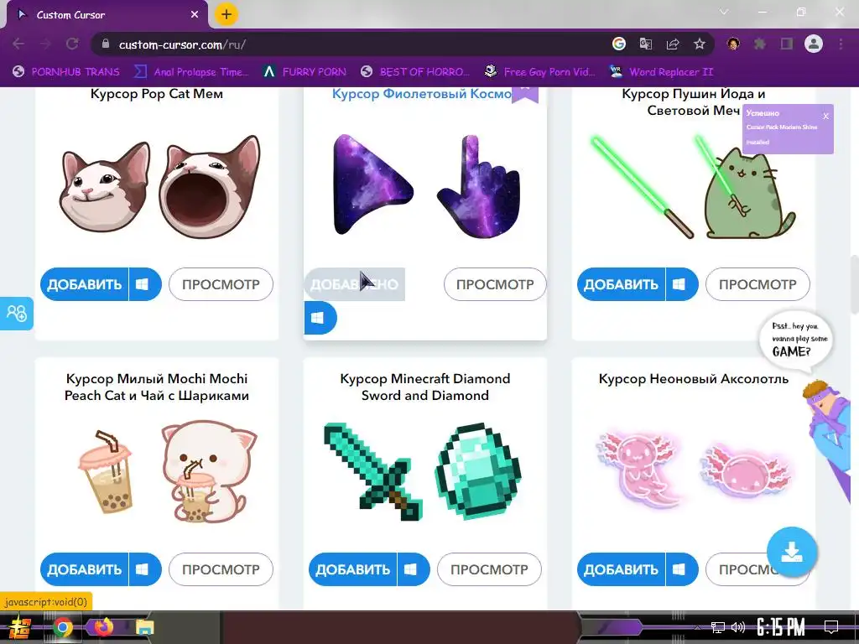Click Windows icon under Purple Cosmos cursor

(320, 318)
